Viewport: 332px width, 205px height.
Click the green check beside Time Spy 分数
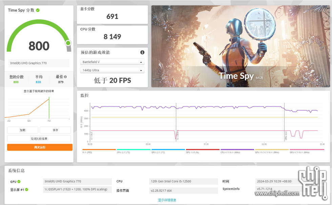38,10
